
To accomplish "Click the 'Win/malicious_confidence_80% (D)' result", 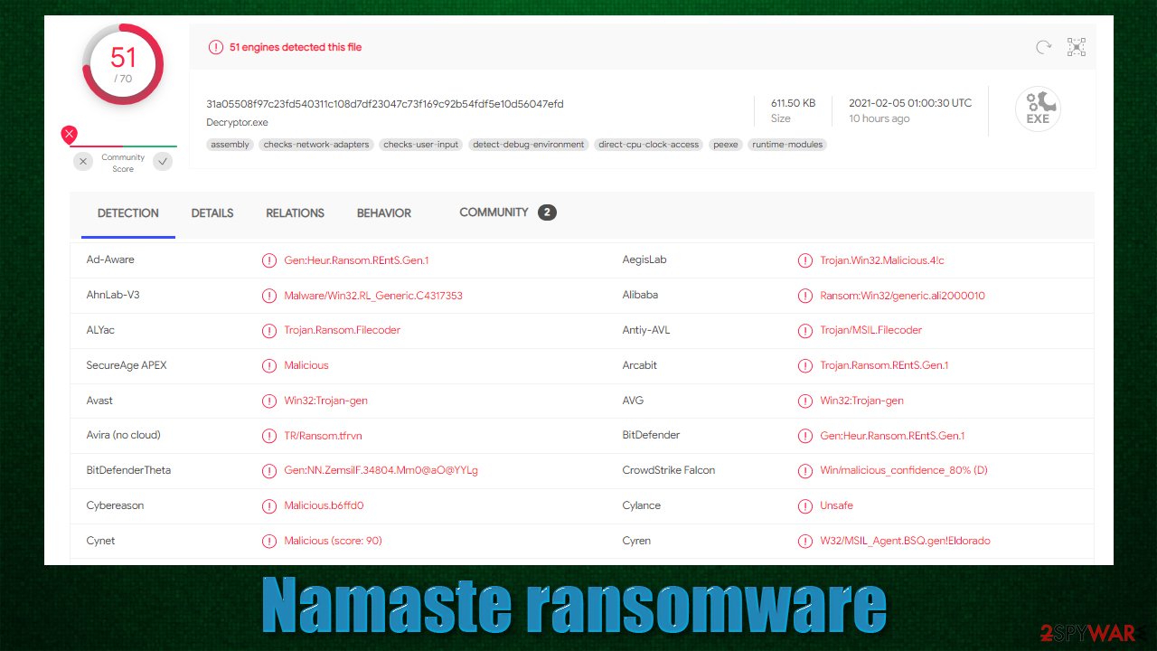I will (x=904, y=471).
